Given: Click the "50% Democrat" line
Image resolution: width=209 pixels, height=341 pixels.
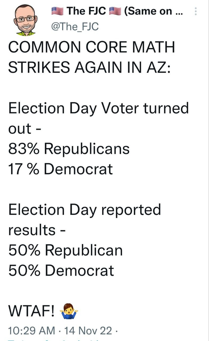Looking at the screenshot, I should [x=61, y=270].
